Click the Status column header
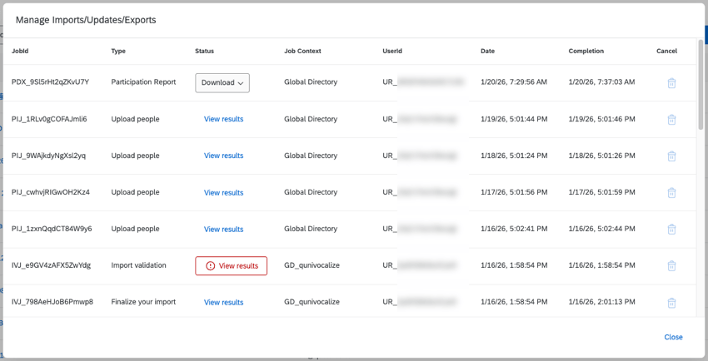Viewport: 708px width, 361px height. pyautogui.click(x=204, y=52)
